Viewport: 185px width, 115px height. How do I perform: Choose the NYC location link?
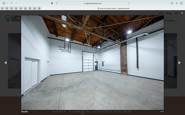coord(161,13)
